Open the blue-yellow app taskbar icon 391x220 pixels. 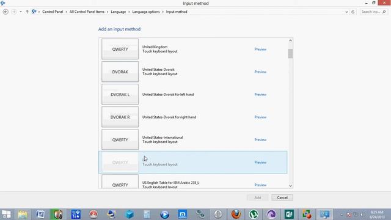point(111,215)
